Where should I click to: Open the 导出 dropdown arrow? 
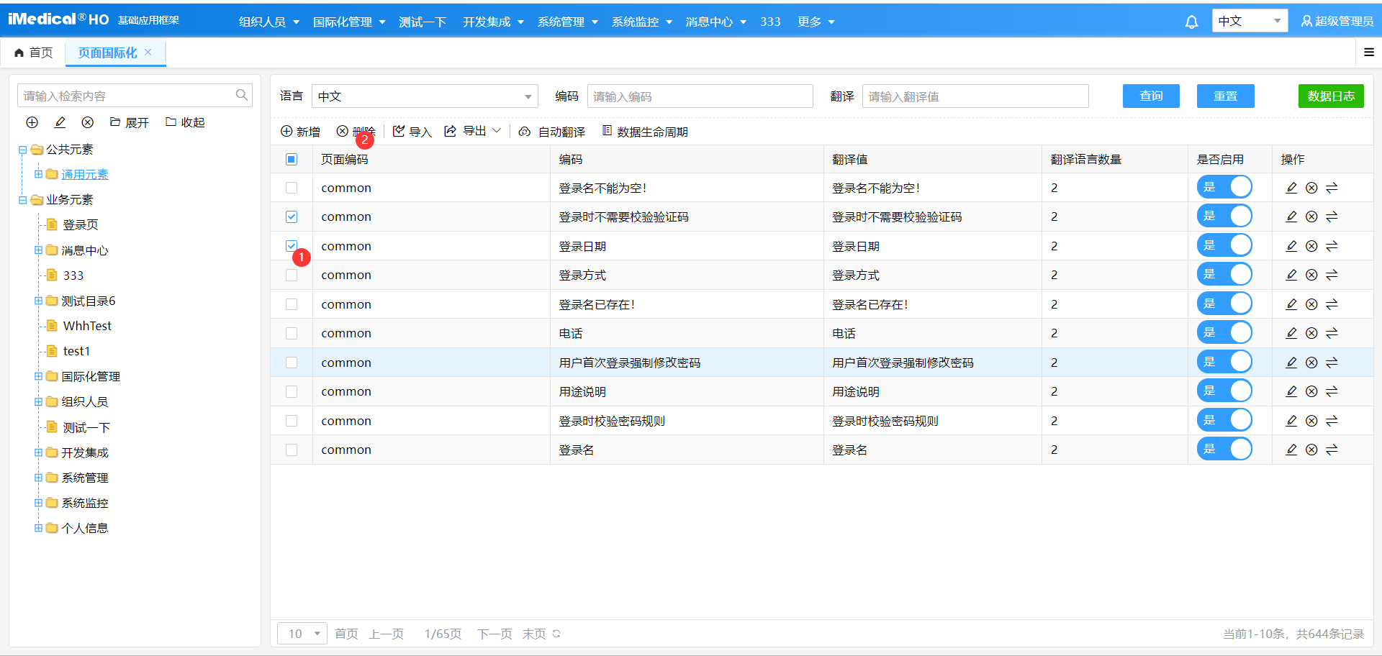click(497, 131)
